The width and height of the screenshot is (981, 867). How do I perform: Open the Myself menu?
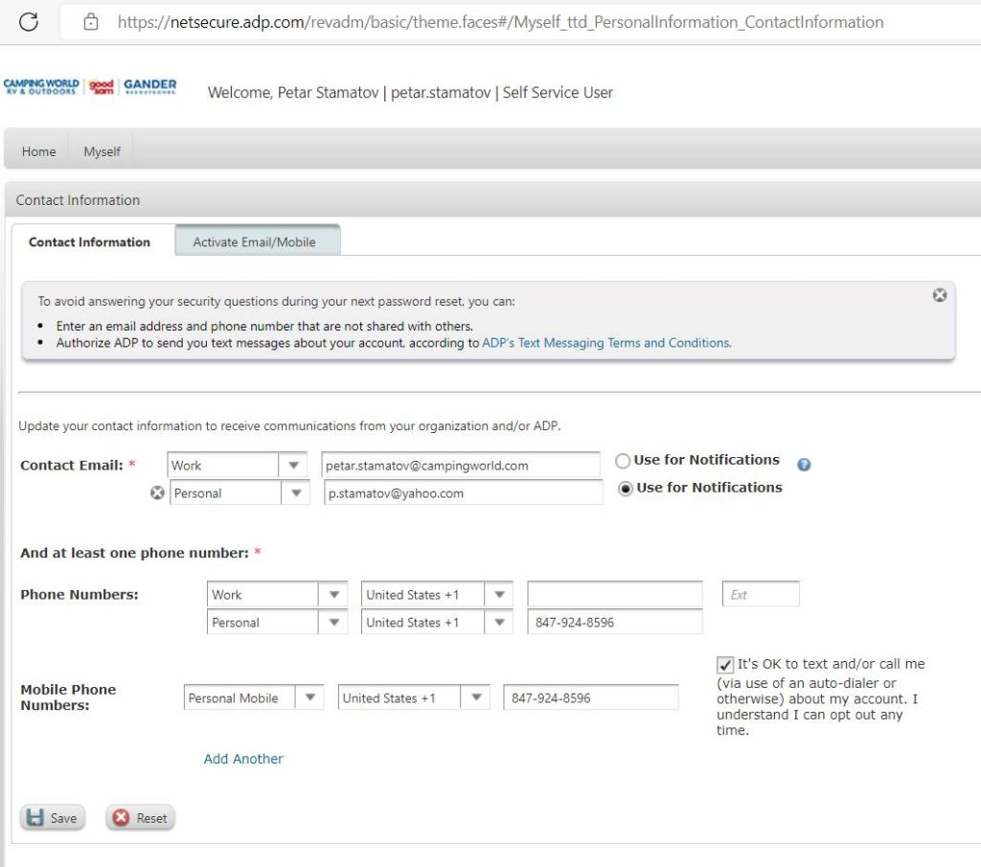tap(102, 151)
